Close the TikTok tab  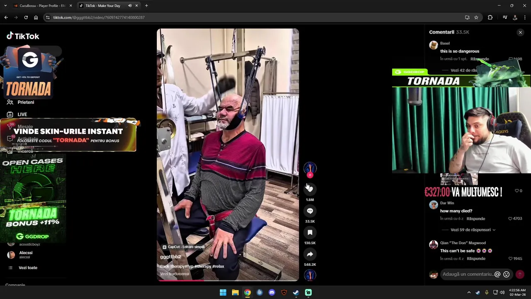coord(136,6)
